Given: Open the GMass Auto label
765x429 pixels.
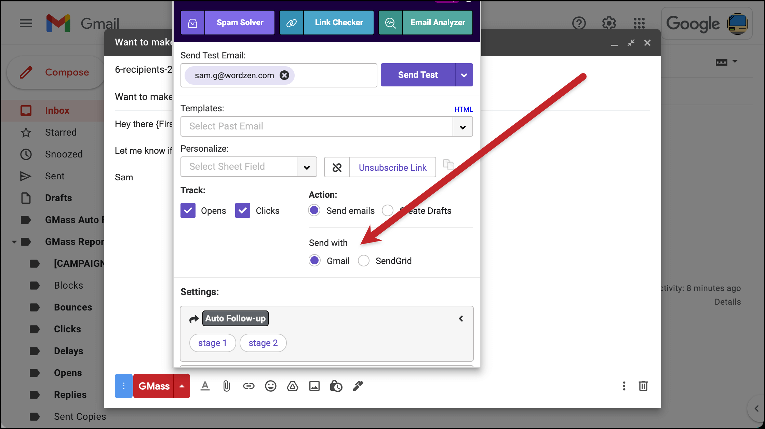Looking at the screenshot, I should tap(75, 220).
